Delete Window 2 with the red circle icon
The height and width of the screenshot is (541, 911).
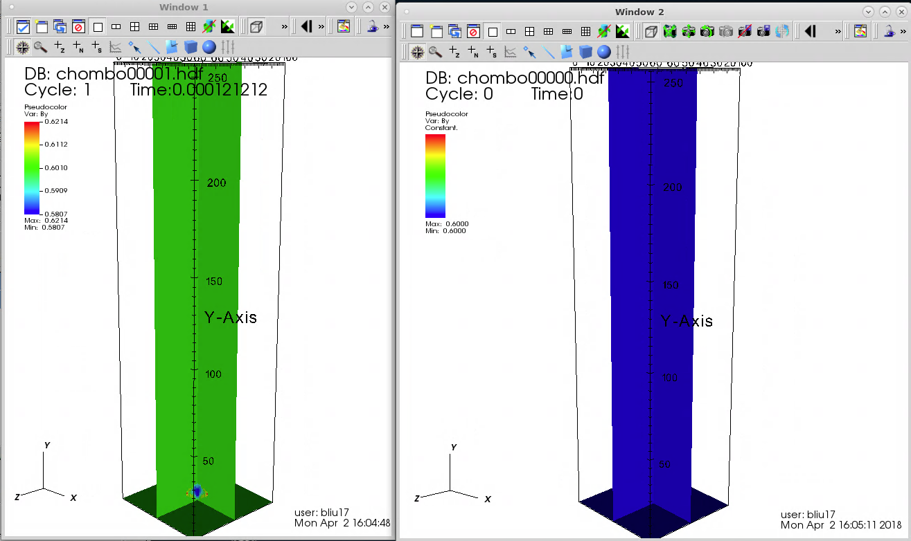pyautogui.click(x=473, y=31)
